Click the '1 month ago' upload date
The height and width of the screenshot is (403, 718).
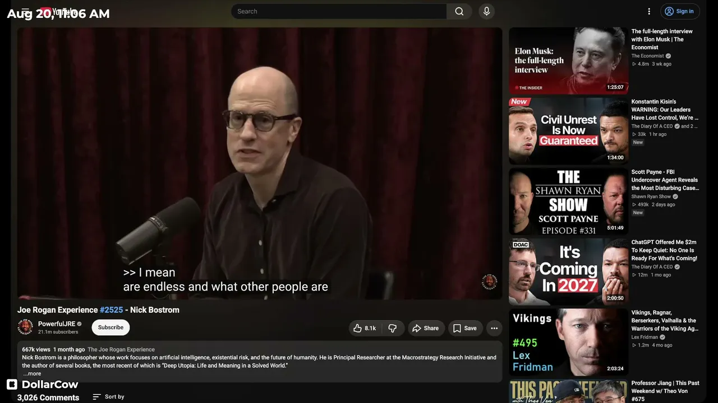69,349
